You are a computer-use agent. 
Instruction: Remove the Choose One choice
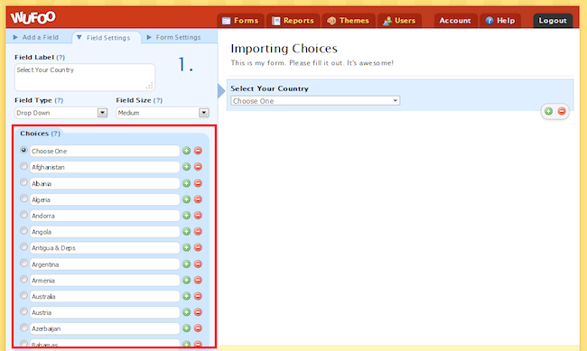click(x=198, y=151)
